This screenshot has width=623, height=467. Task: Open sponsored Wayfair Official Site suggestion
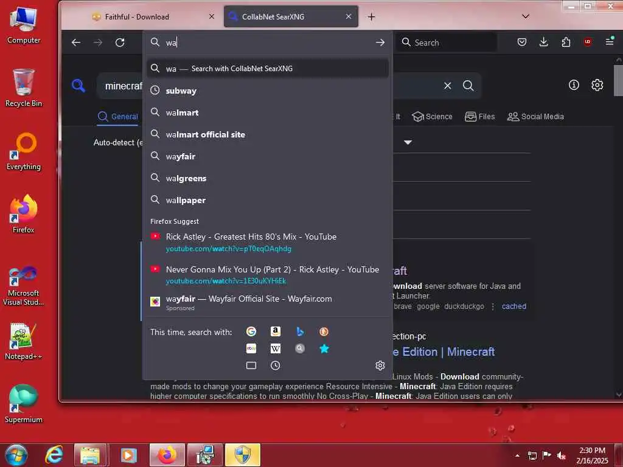pyautogui.click(x=268, y=303)
